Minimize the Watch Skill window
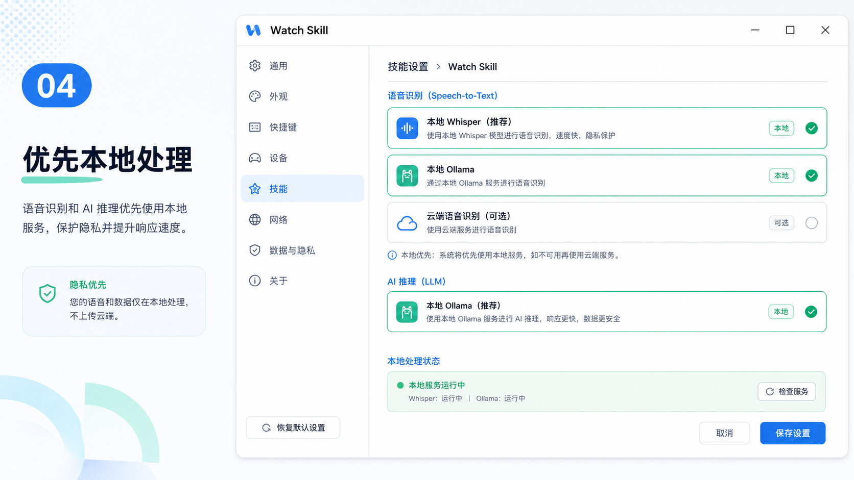This screenshot has width=854, height=480. (755, 30)
